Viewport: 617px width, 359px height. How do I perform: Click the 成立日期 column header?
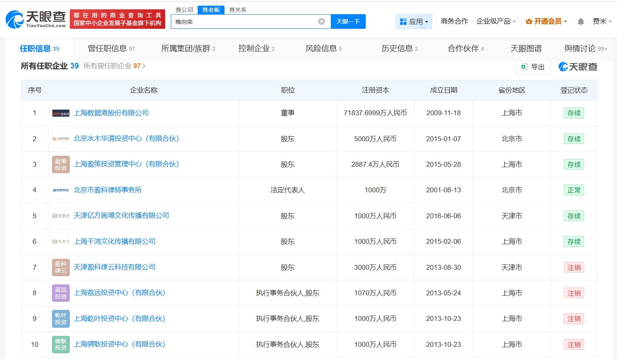point(444,90)
